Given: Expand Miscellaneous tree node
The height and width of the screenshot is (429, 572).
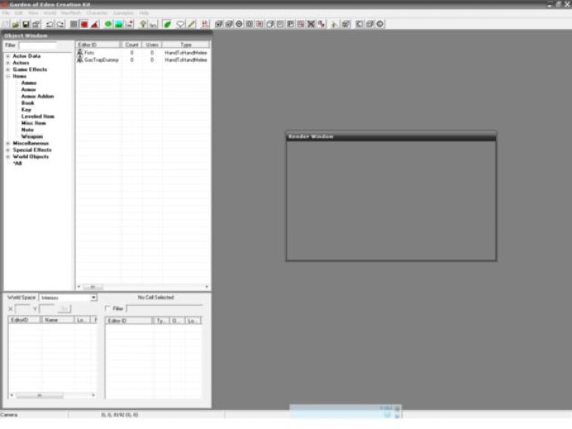Looking at the screenshot, I should 8,143.
